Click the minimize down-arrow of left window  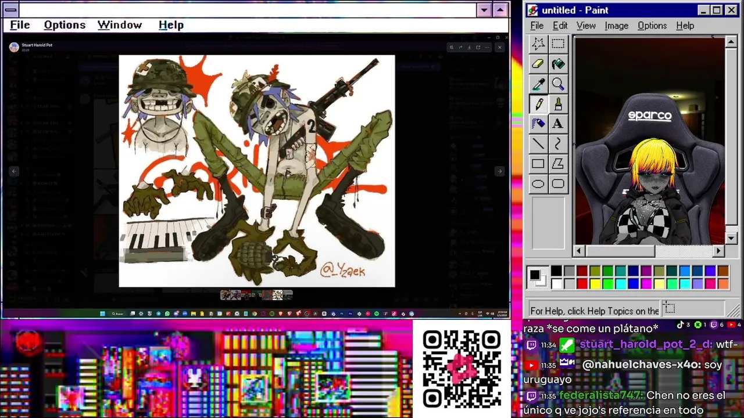484,10
